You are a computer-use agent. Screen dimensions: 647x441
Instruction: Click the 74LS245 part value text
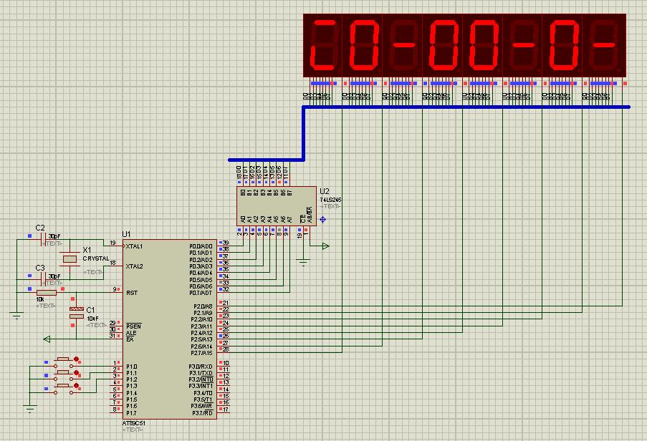point(330,200)
